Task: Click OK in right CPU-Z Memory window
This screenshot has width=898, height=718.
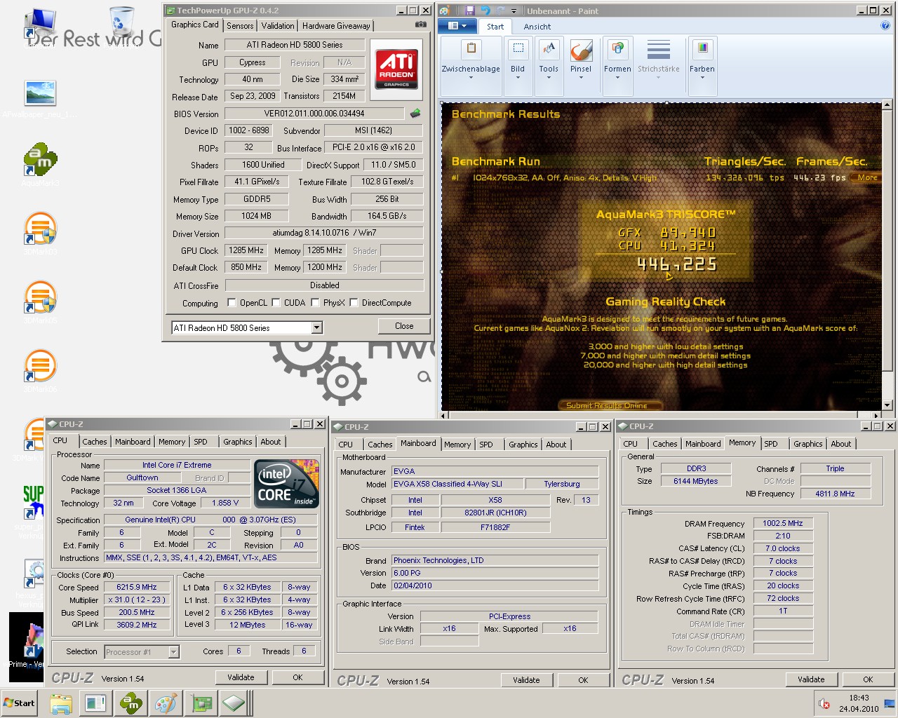Action: pyautogui.click(x=868, y=679)
